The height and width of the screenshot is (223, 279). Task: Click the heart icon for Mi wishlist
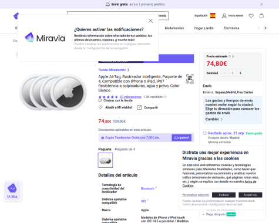100,107
